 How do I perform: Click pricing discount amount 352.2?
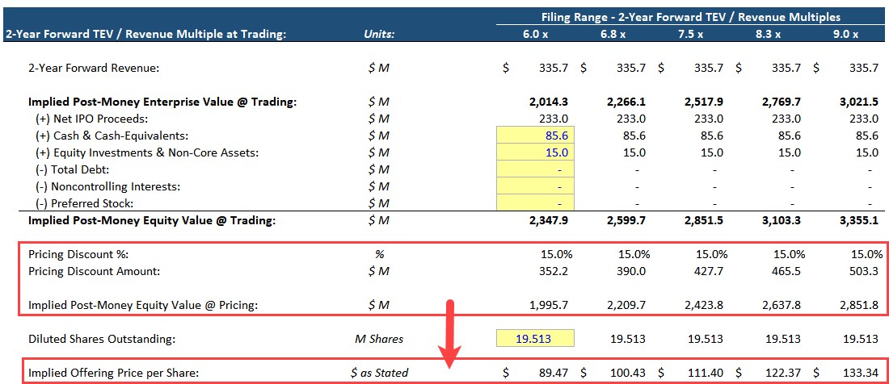pyautogui.click(x=554, y=271)
